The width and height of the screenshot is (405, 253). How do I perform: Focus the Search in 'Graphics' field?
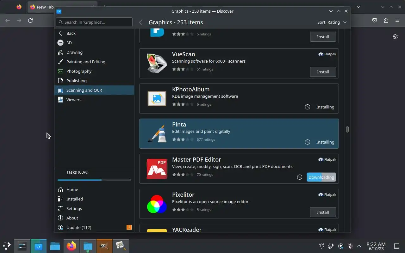[x=94, y=22]
